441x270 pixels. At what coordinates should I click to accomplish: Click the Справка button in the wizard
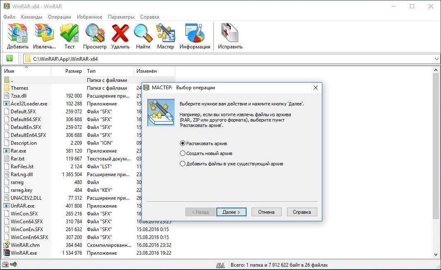[x=302, y=212]
